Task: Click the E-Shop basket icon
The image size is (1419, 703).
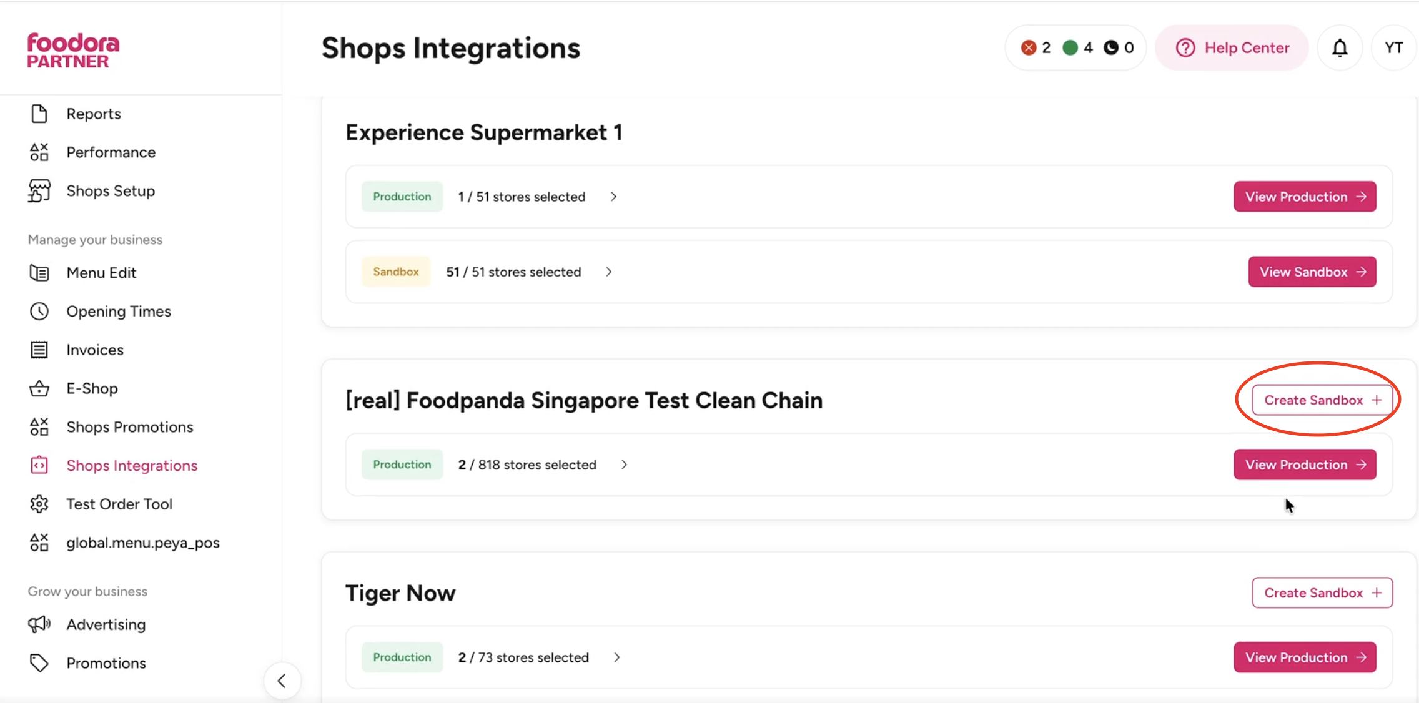Action: [39, 388]
